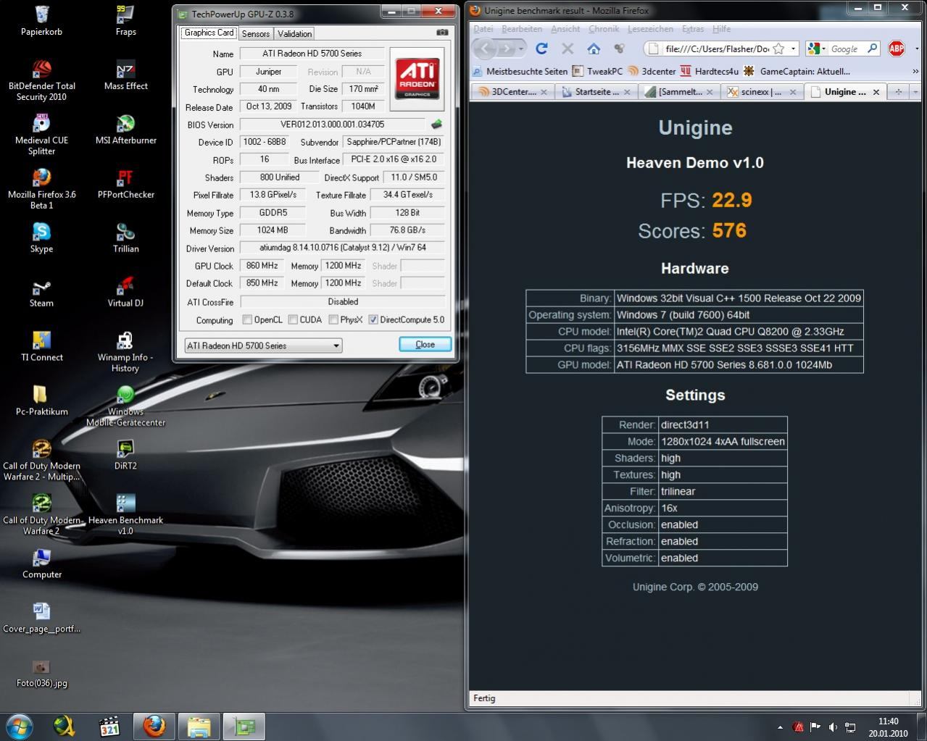Go to Firefox home page
The image size is (927, 741).
[x=594, y=49]
